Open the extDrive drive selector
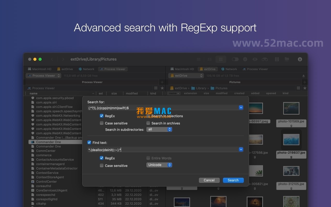 (x=186, y=76)
